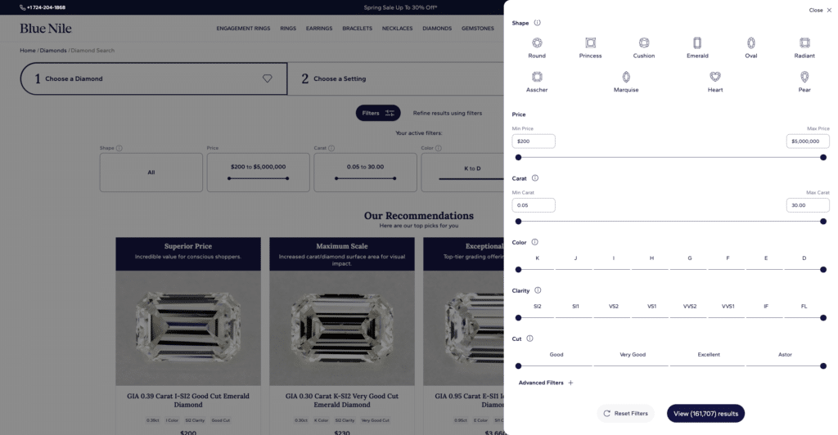Select clarity grade IF
This screenshot has height=435, width=838.
click(766, 307)
